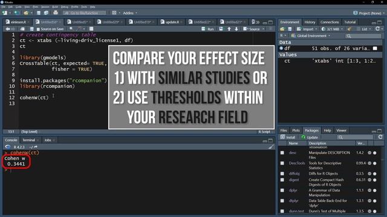Image resolution: width=387 pixels, height=217 pixels.
Task: Click the Clear objects broom icon in Environment
Action: point(350,29)
